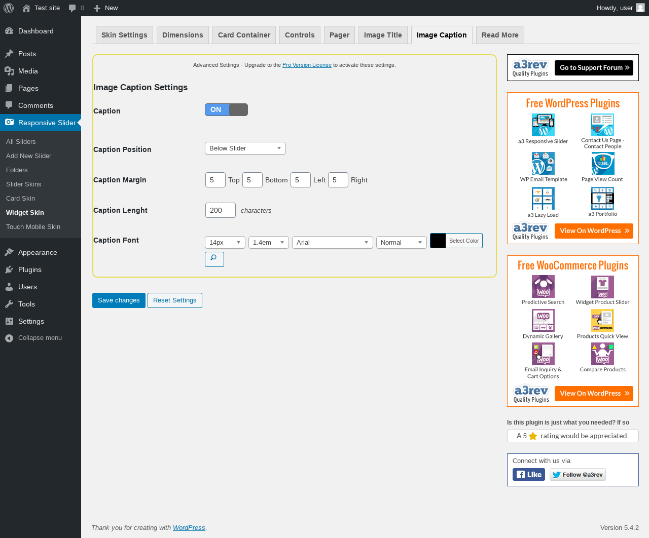Click the Save changes button
The width and height of the screenshot is (649, 538).
click(x=119, y=300)
